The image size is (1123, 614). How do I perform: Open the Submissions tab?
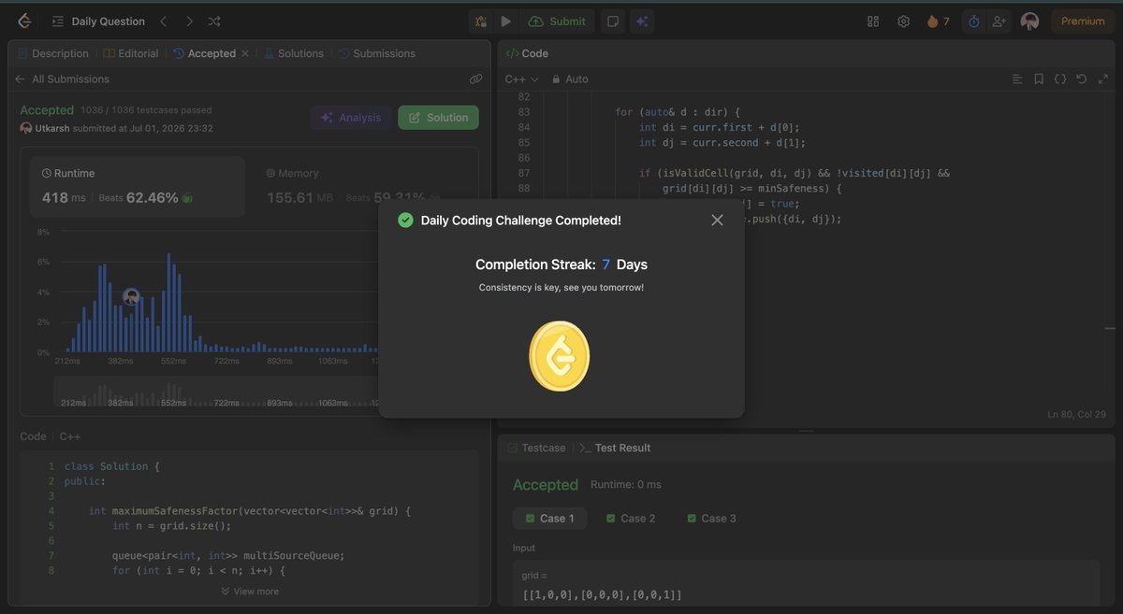[x=376, y=53]
